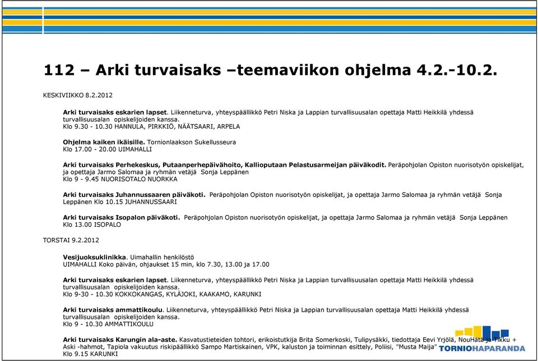Click "Klo 9 - 10.30 AMMATTIKOULU" line
Screen dimensions: 538x361
tap(108, 324)
